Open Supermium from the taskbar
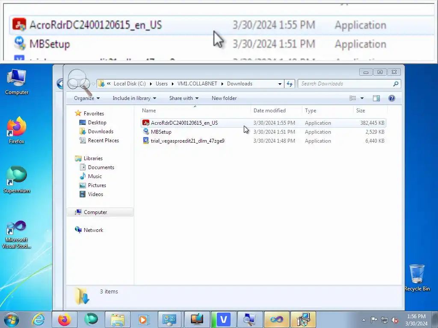Viewport: 438px width, 328px height. point(91,319)
